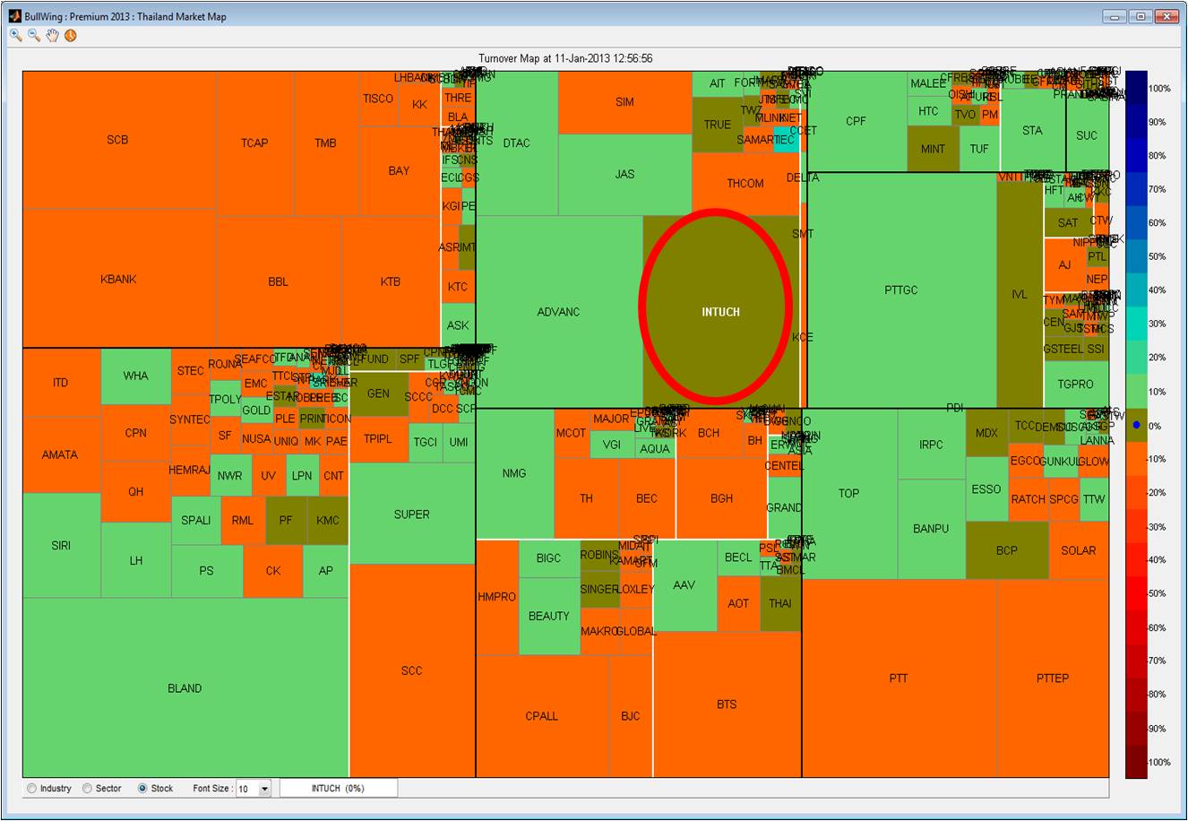Click the dark blue 100% band on the legend

pyautogui.click(x=1135, y=88)
